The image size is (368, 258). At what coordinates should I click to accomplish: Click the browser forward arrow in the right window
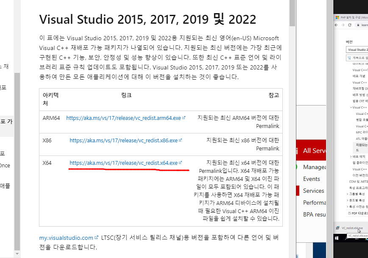click(x=343, y=25)
